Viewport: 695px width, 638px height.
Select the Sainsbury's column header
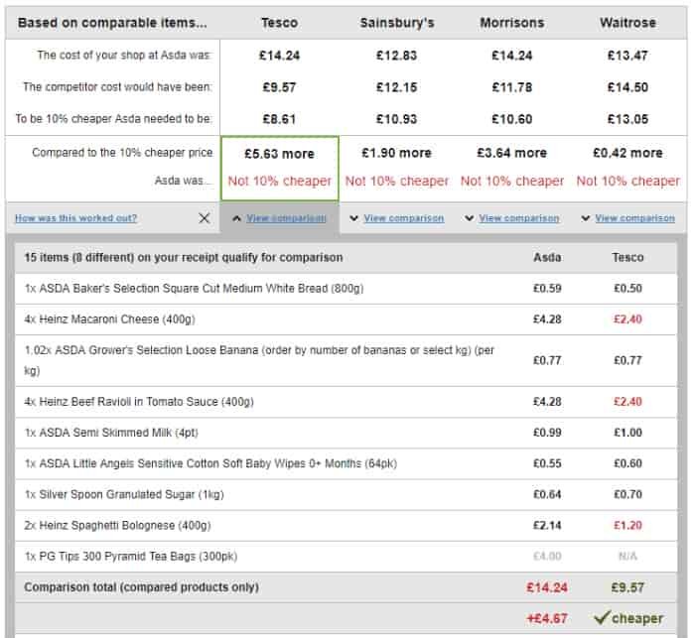click(x=397, y=23)
